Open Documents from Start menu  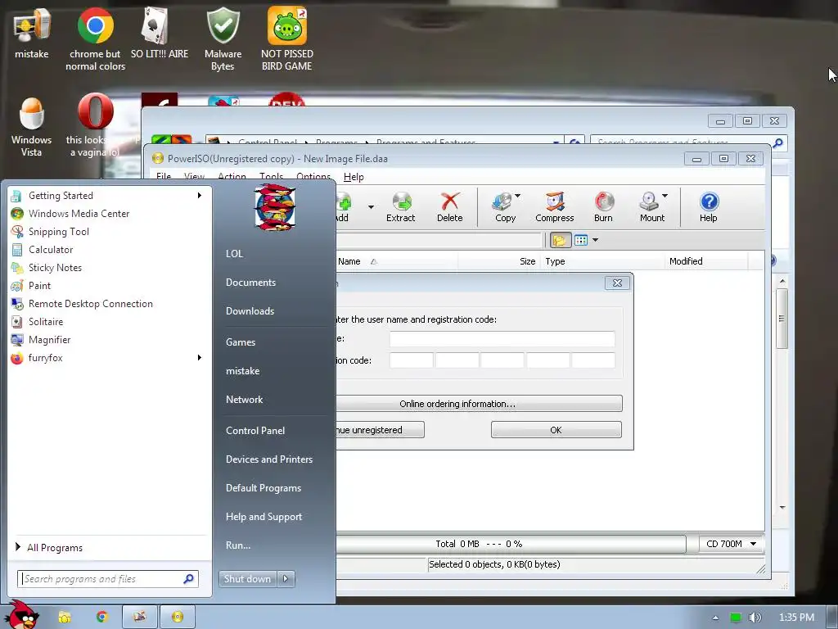[x=250, y=283]
